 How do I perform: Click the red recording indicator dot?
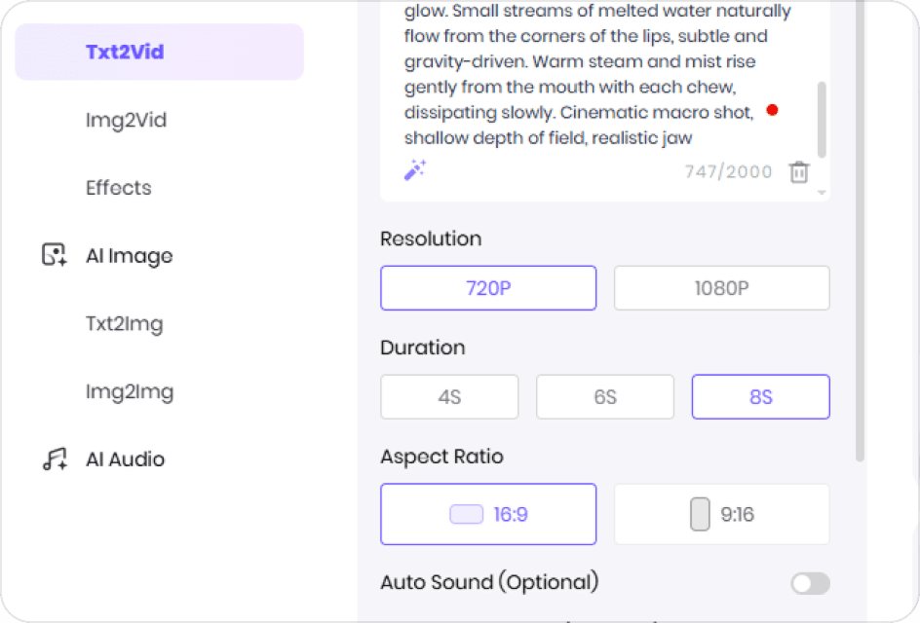[x=772, y=110]
